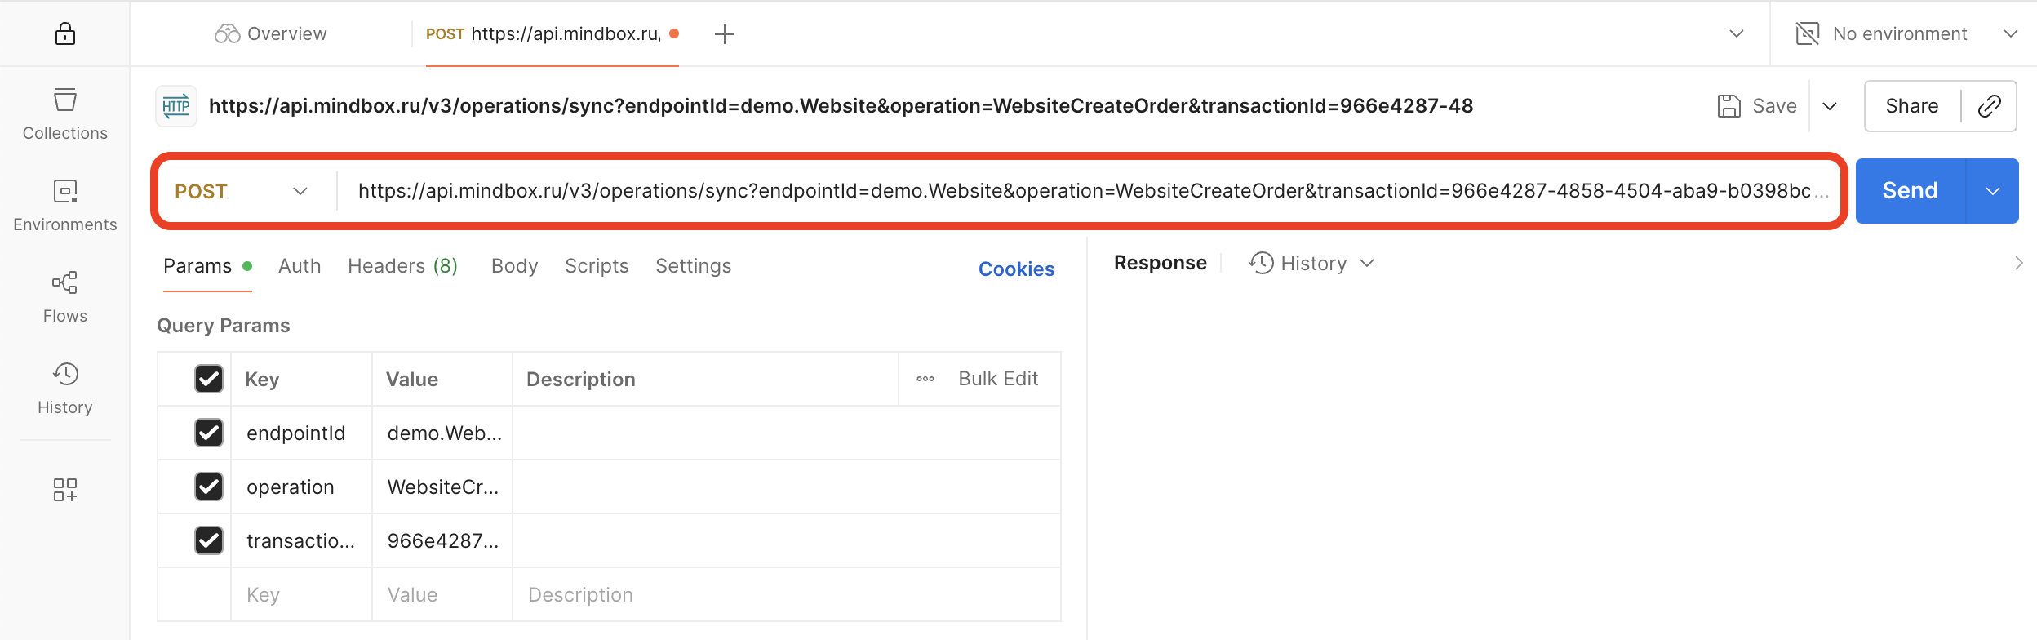The width and height of the screenshot is (2037, 640).
Task: Click the empty Description field in new row
Action: click(786, 595)
